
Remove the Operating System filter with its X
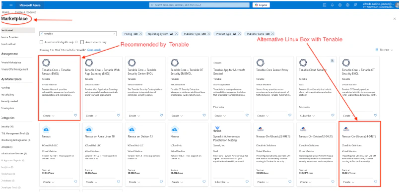point(177,34)
